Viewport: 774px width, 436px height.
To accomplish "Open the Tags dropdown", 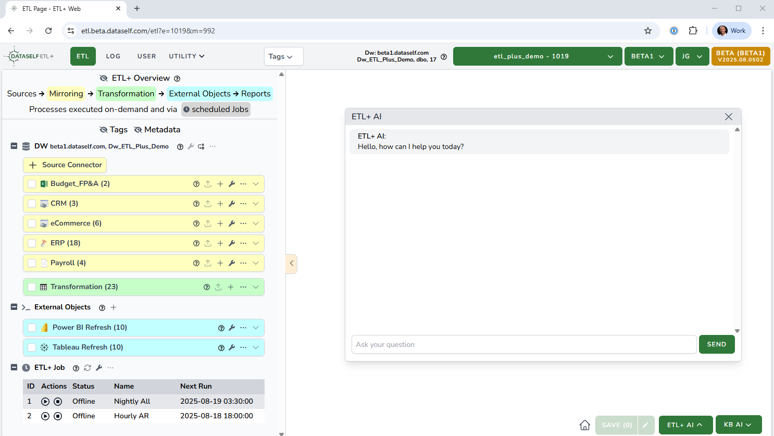I will point(283,56).
